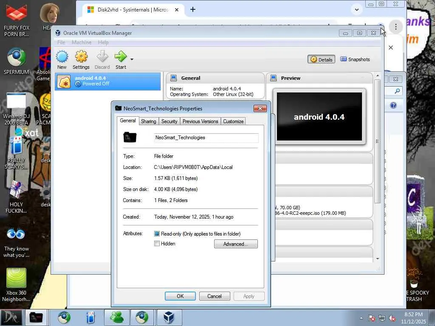Close the panel with X beside browser
The image size is (435, 326).
click(x=391, y=48)
